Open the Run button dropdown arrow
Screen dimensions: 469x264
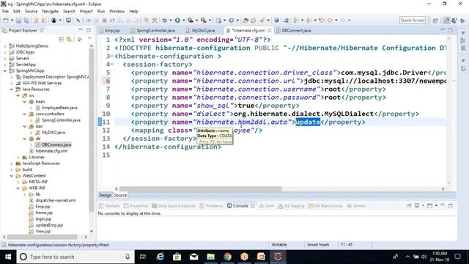(183, 21)
